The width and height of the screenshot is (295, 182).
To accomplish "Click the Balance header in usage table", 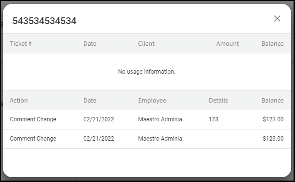I will click(272, 44).
